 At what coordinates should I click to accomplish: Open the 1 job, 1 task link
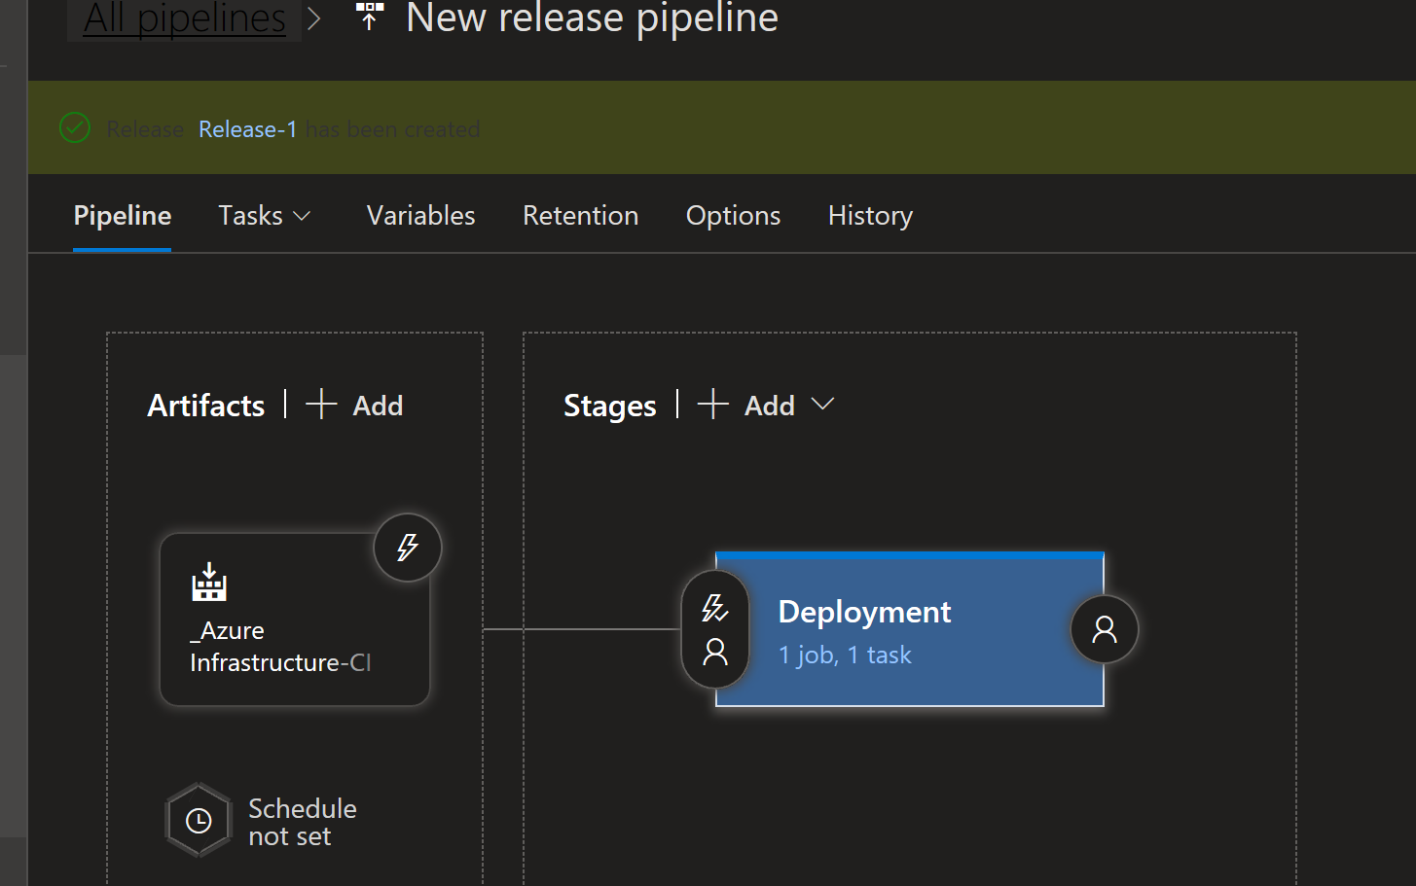[845, 656]
